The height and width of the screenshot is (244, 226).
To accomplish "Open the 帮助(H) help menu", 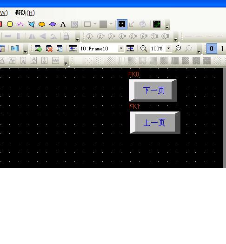I will (25, 13).
